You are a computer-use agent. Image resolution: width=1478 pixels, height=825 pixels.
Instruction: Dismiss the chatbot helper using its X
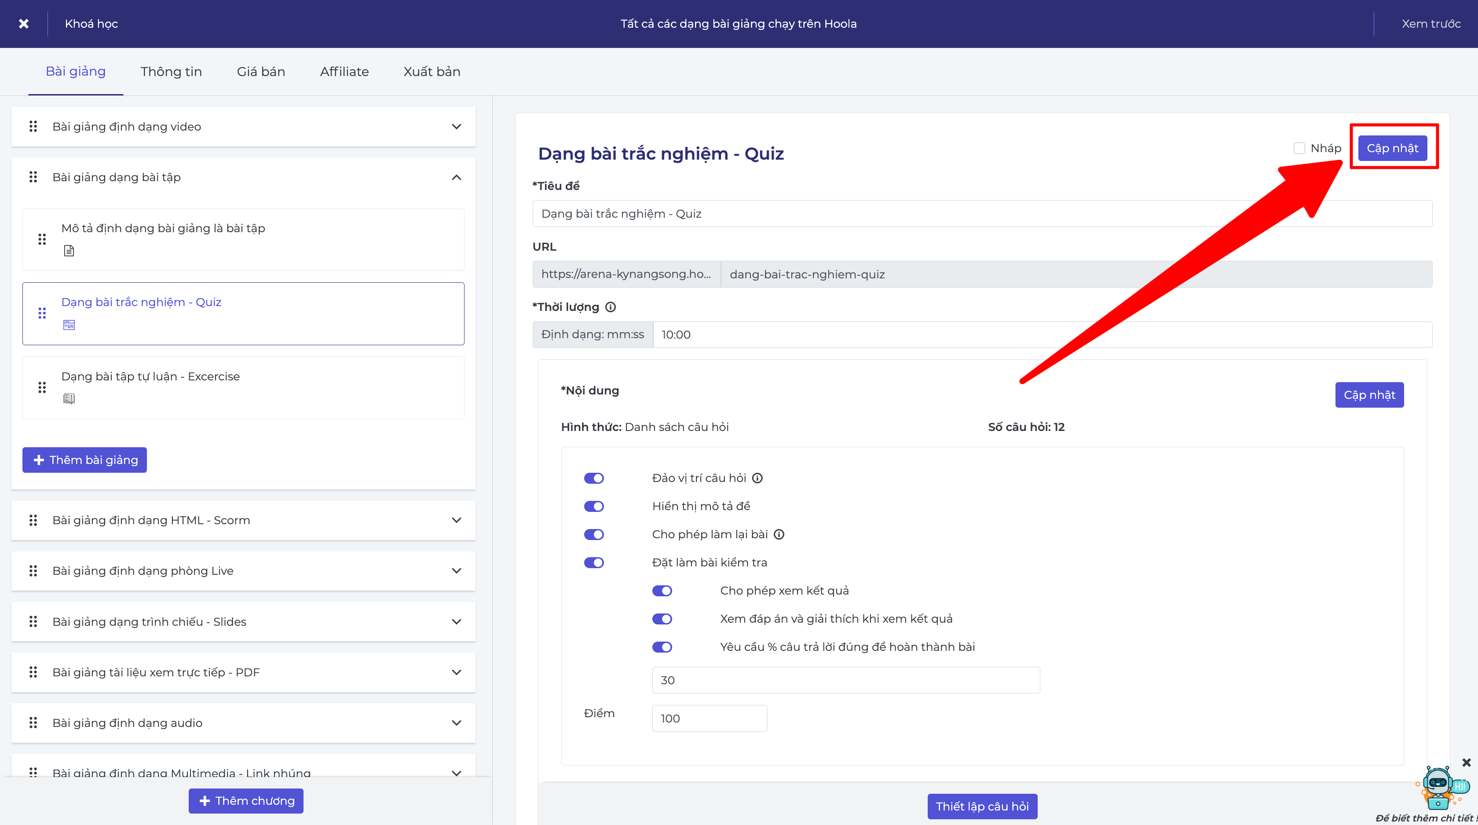pyautogui.click(x=1466, y=763)
